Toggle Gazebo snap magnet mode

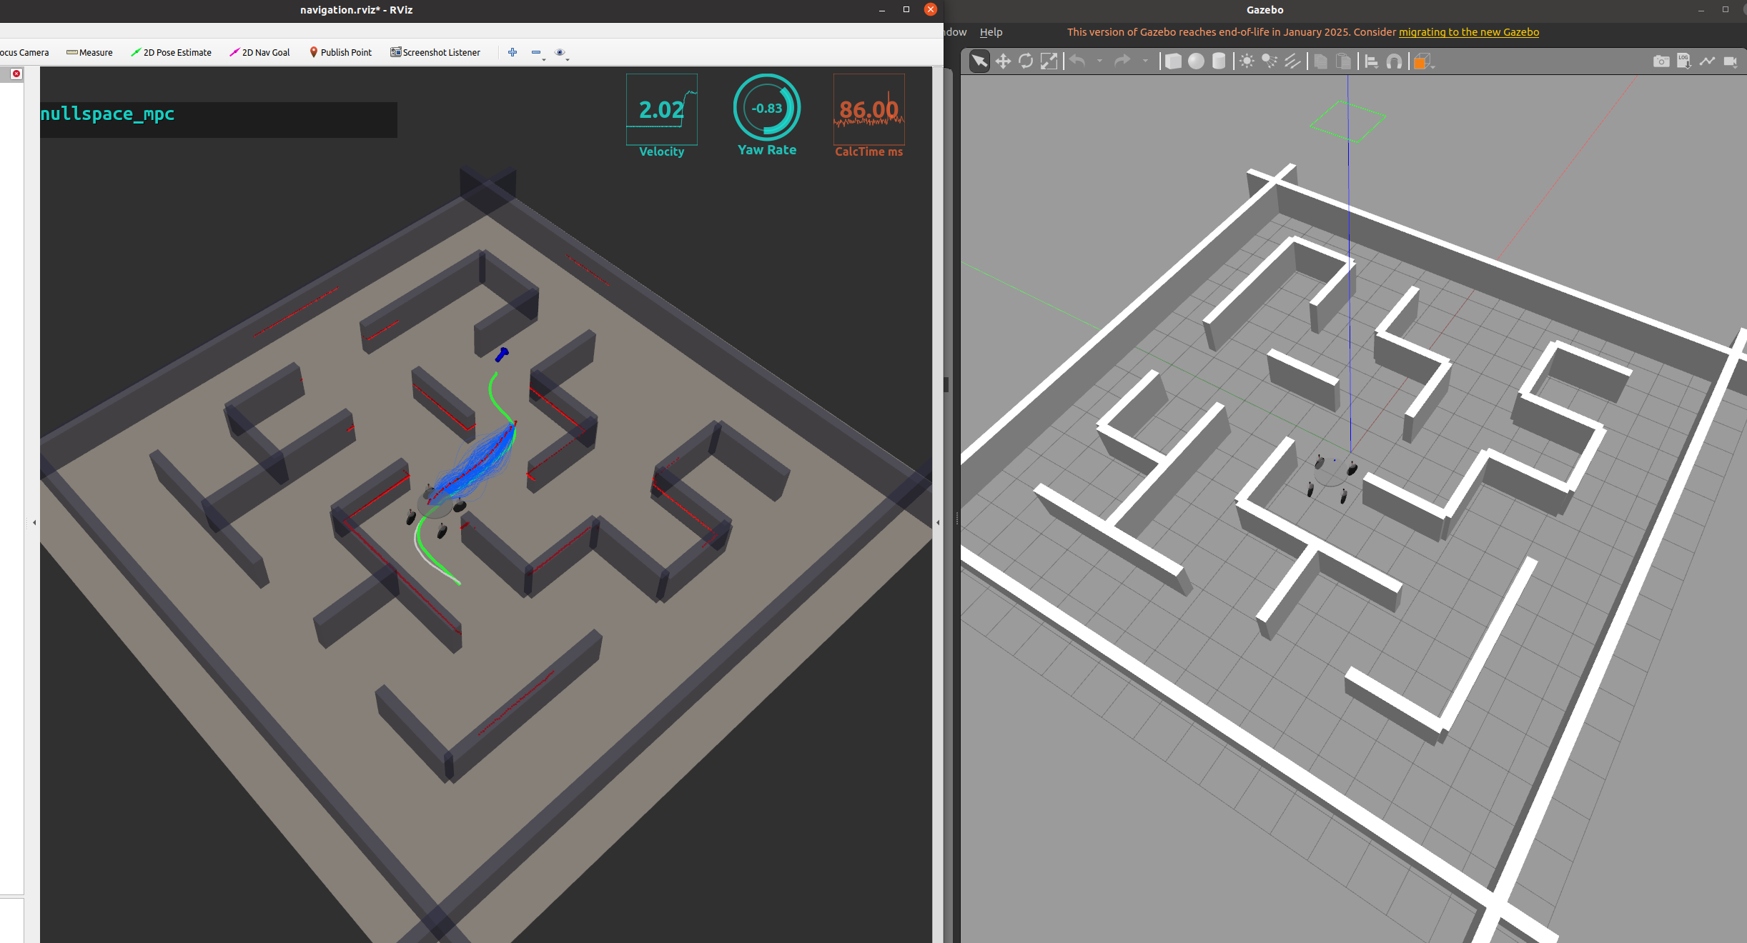[x=1394, y=61]
